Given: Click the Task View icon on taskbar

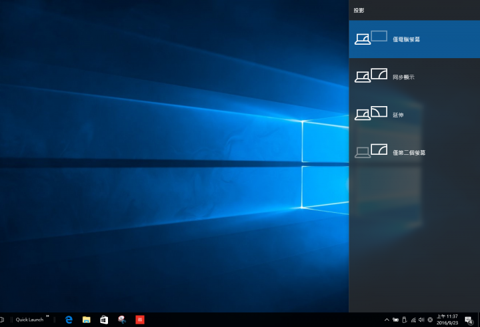Looking at the screenshot, I should [x=2, y=320].
